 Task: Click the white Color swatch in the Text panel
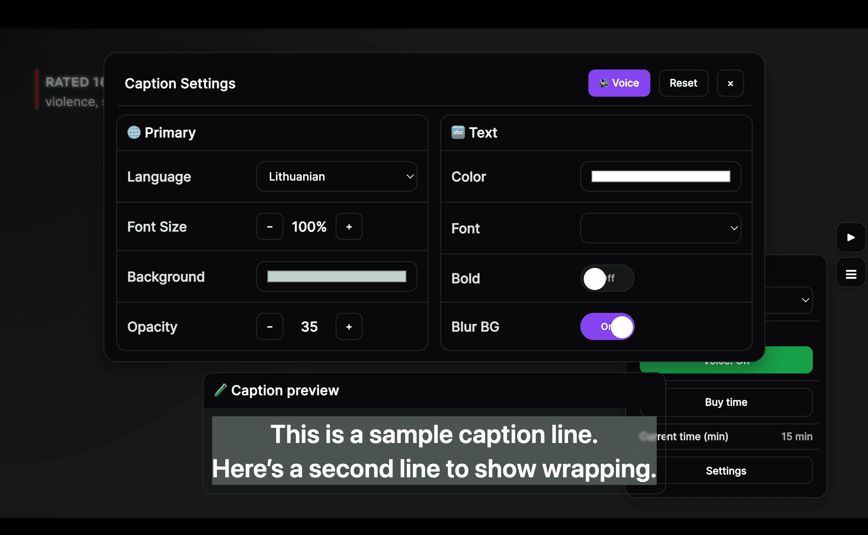[660, 176]
